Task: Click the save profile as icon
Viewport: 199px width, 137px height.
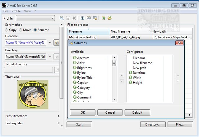Action: click(62, 18)
